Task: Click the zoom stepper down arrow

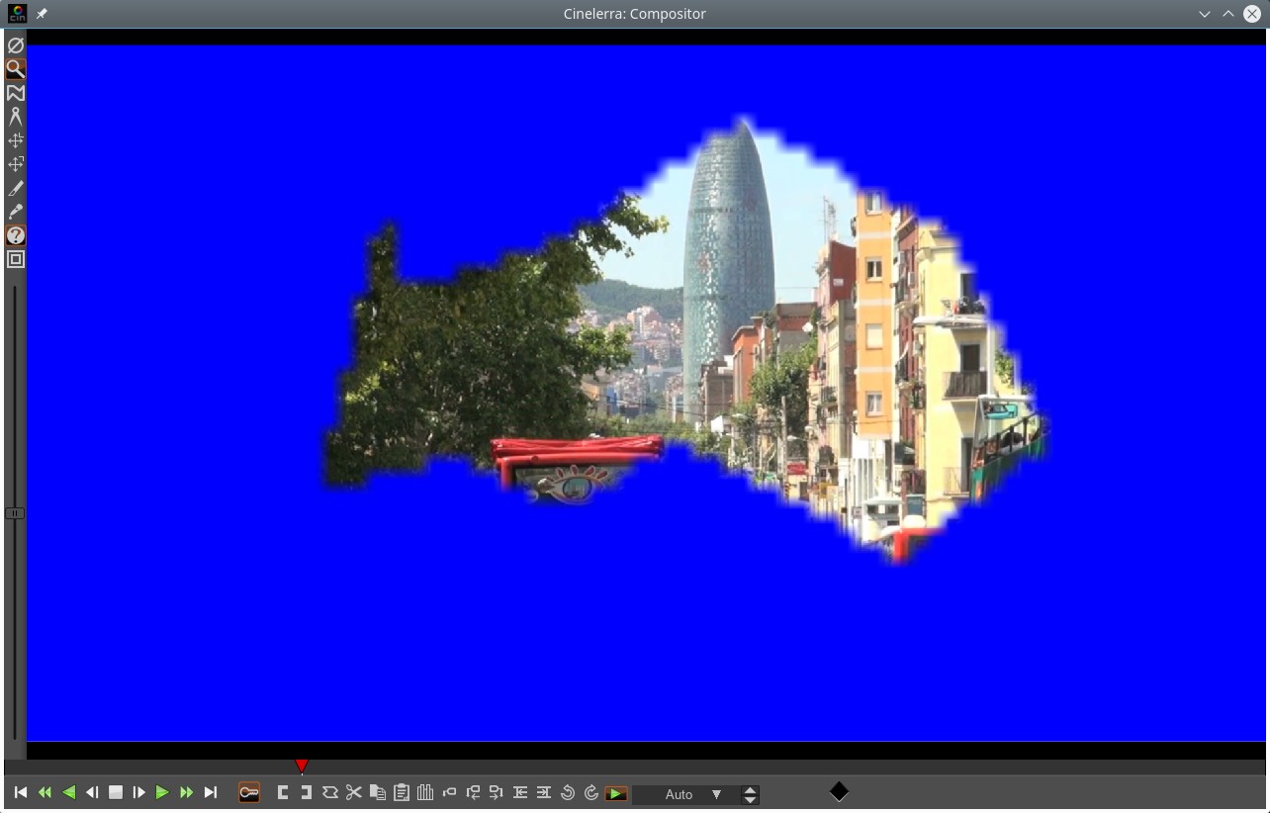Action: click(750, 799)
